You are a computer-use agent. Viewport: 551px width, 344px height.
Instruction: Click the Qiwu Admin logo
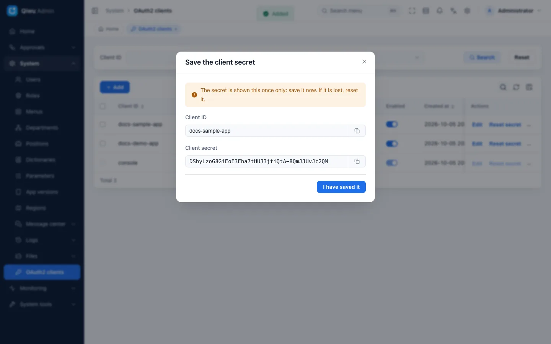(x=12, y=11)
